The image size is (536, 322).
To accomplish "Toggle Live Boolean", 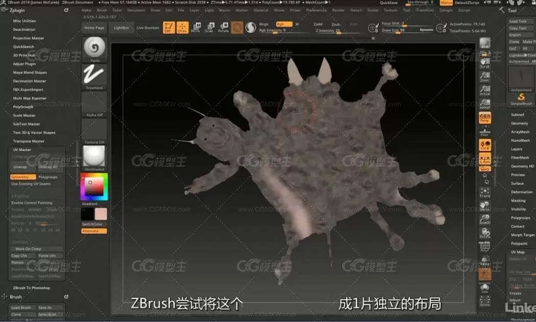I will [148, 28].
